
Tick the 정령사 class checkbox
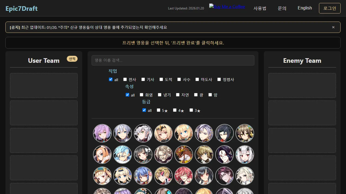219,79
